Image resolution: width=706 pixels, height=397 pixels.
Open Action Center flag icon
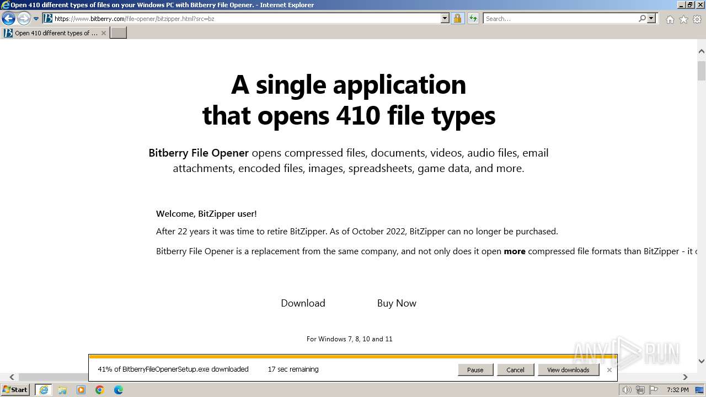(653, 390)
